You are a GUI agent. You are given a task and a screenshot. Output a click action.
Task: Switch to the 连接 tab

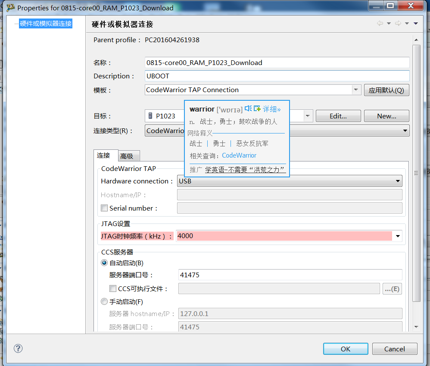106,156
